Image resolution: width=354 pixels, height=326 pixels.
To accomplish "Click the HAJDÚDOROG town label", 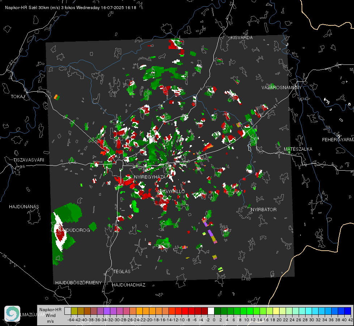I will click(74, 230).
